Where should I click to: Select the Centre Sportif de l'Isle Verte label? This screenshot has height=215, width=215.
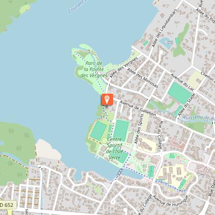point(115,148)
